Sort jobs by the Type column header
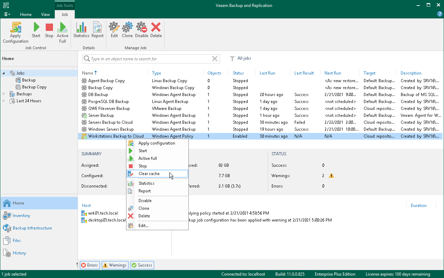The width and height of the screenshot is (444, 278). (x=157, y=73)
